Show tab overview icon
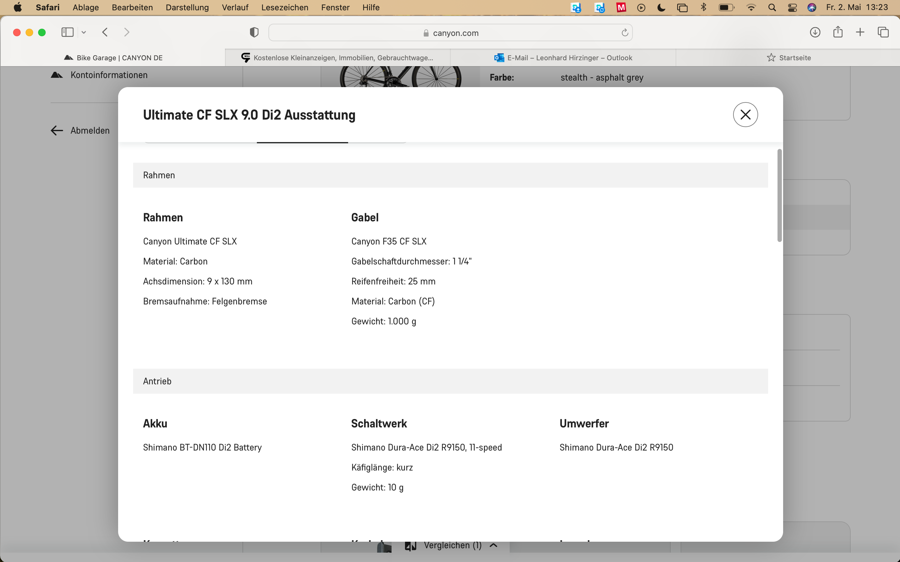The image size is (900, 562). [x=883, y=32]
